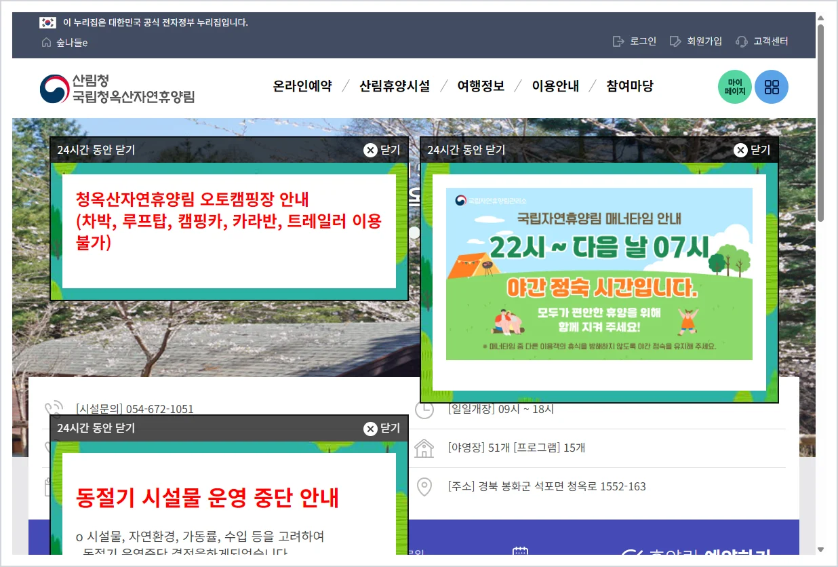Click the page scrollbar up arrow
The image size is (838, 567).
click(x=820, y=18)
